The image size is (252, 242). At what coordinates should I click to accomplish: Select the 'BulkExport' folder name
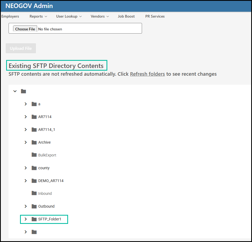point(47,155)
